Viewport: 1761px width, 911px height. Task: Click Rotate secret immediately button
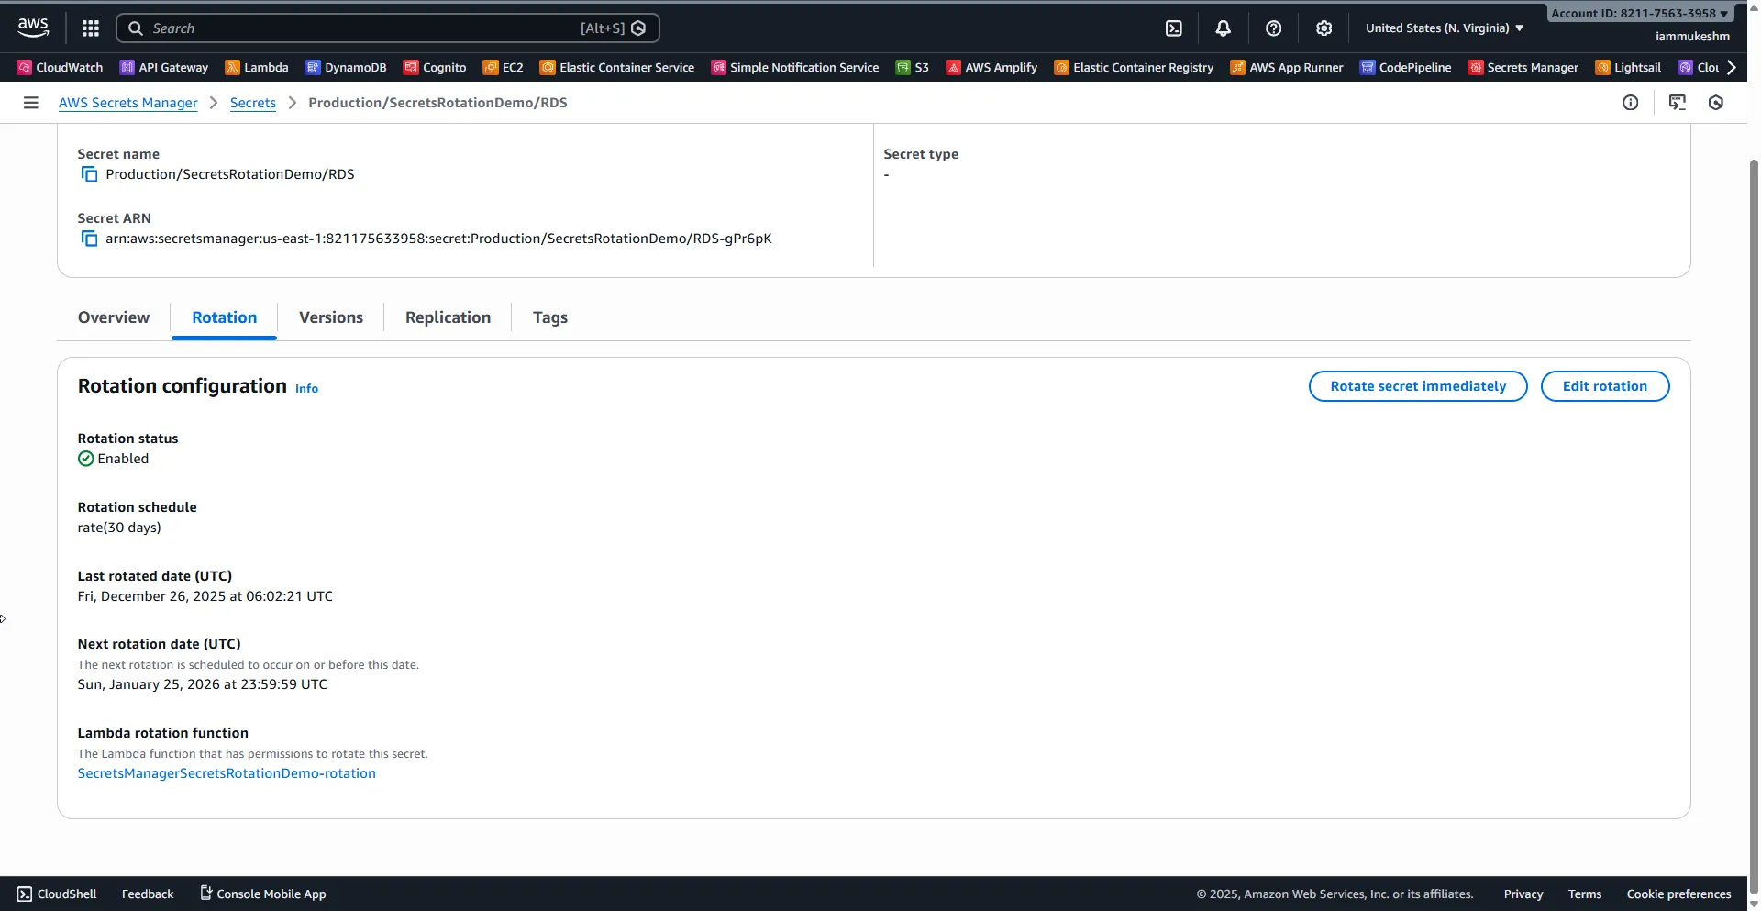tap(1417, 386)
